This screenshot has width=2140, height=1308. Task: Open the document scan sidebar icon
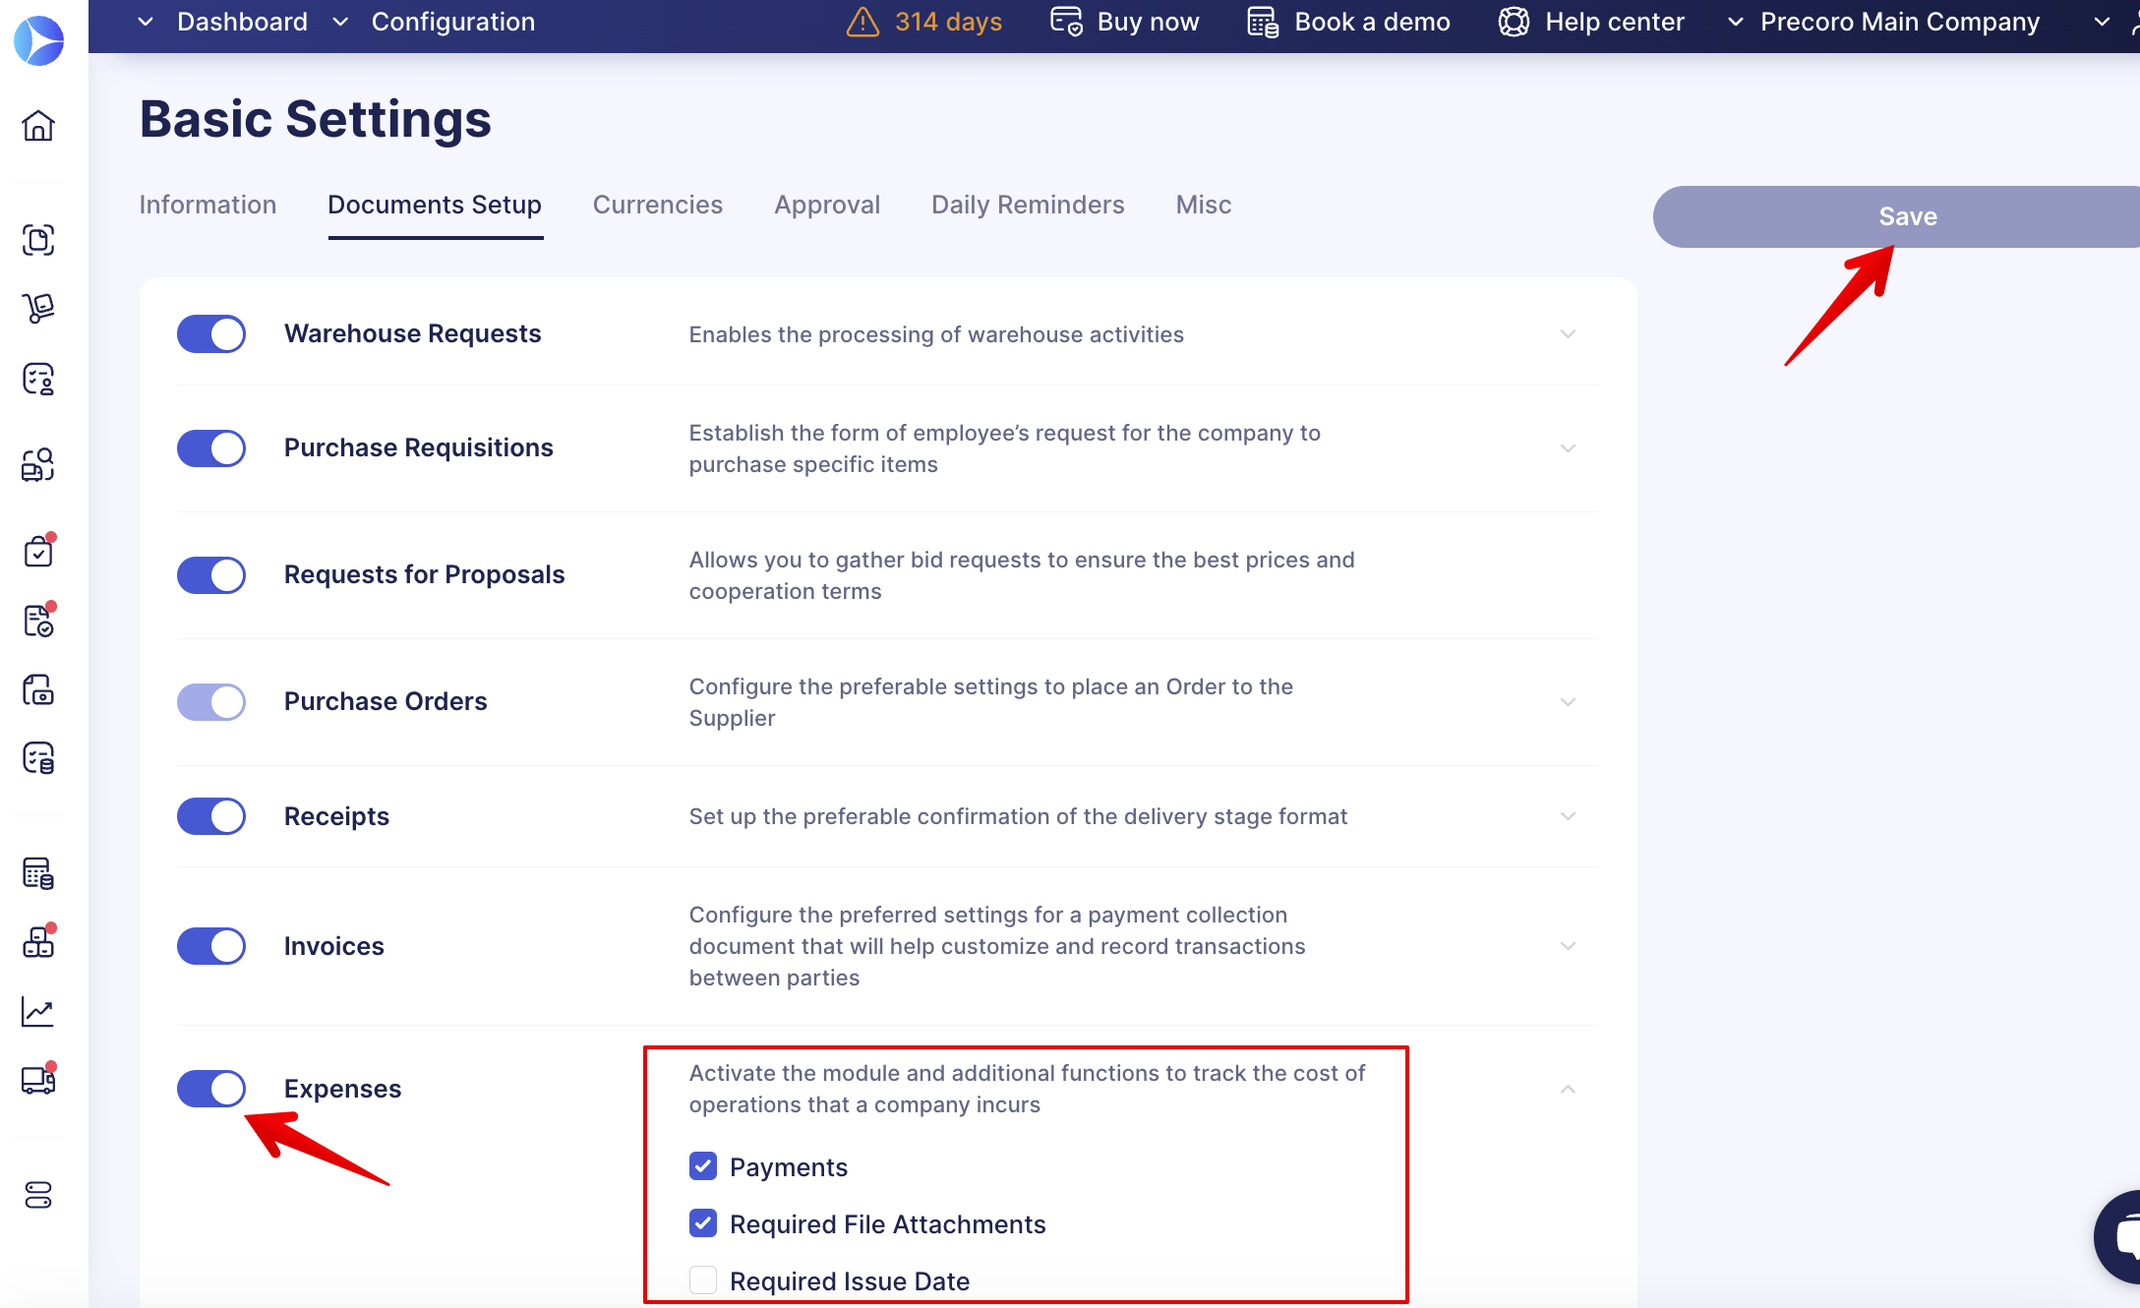tap(38, 240)
